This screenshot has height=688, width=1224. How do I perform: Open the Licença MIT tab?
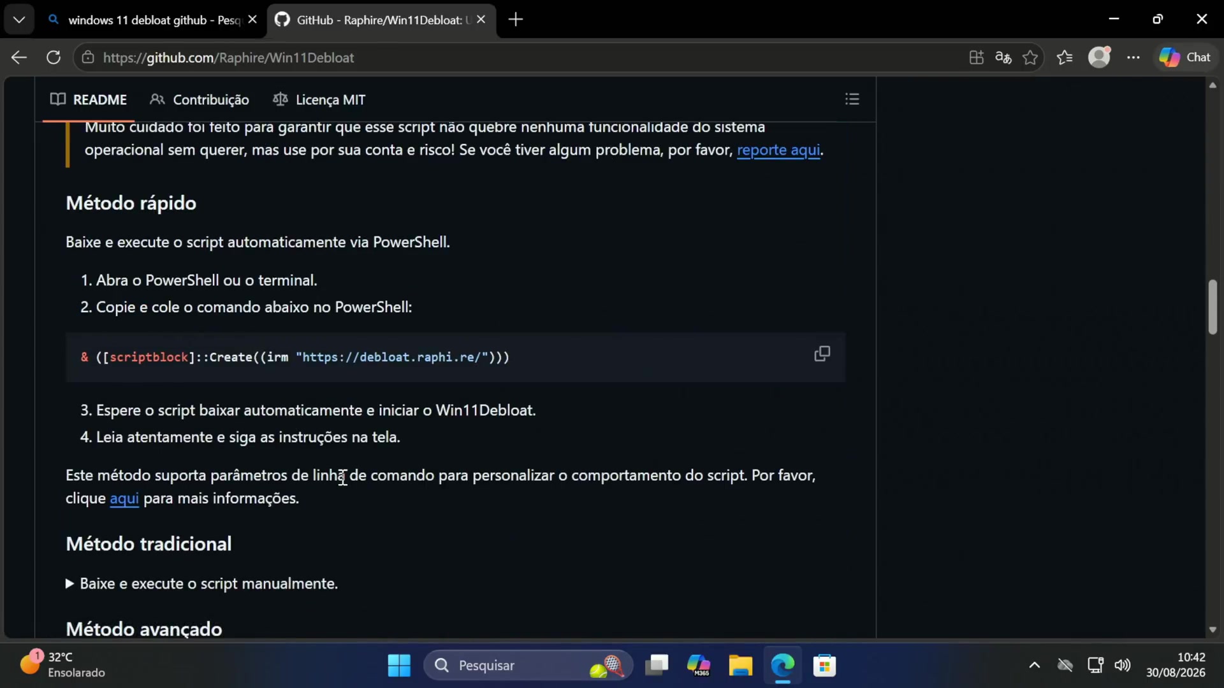click(x=319, y=99)
